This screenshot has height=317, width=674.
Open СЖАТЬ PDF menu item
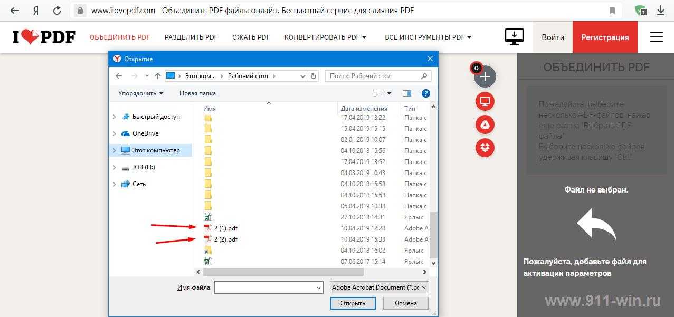pyautogui.click(x=251, y=37)
